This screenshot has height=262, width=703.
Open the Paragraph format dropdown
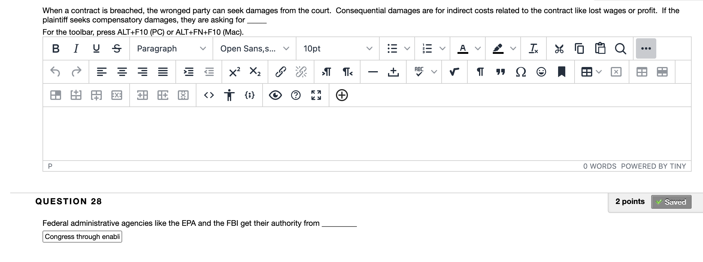tap(171, 48)
